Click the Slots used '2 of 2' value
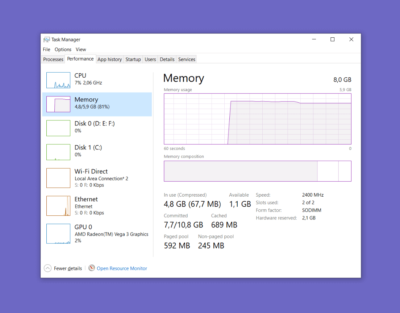Screen dimensions: 400x313 click(x=308, y=202)
